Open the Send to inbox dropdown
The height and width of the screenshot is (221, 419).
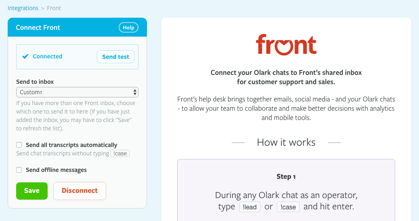point(77,92)
